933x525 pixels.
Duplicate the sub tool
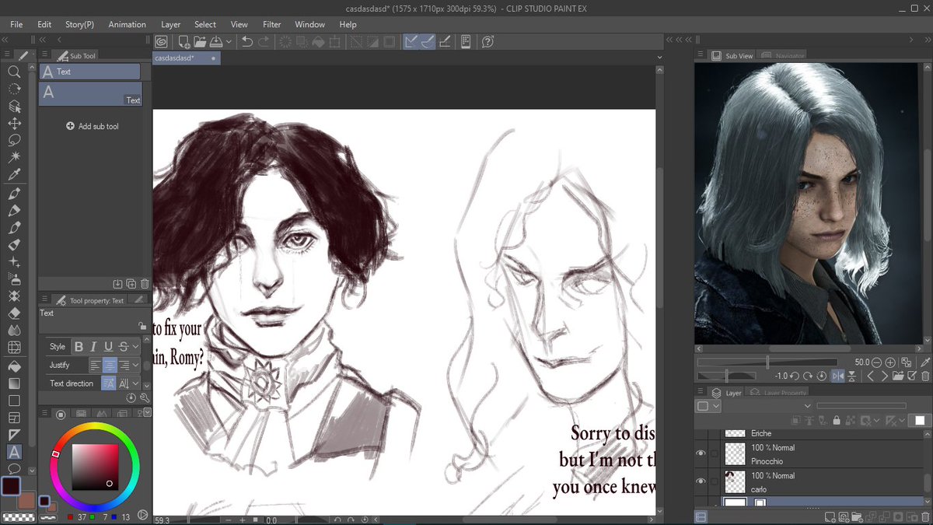tap(131, 284)
